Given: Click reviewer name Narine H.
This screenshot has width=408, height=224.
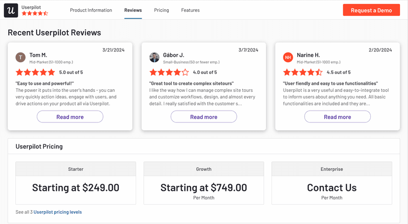Looking at the screenshot, I should click(x=309, y=55).
